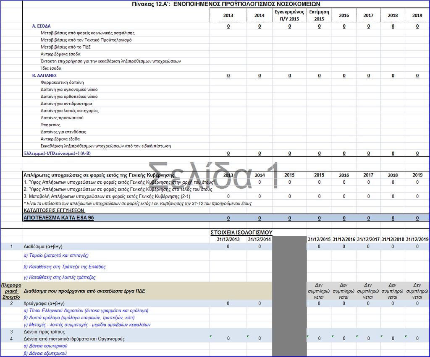Select the 'Δεν συμπληρώνεται' cell under 31/12/2015
This screenshot has height=357, width=430.
[319, 291]
